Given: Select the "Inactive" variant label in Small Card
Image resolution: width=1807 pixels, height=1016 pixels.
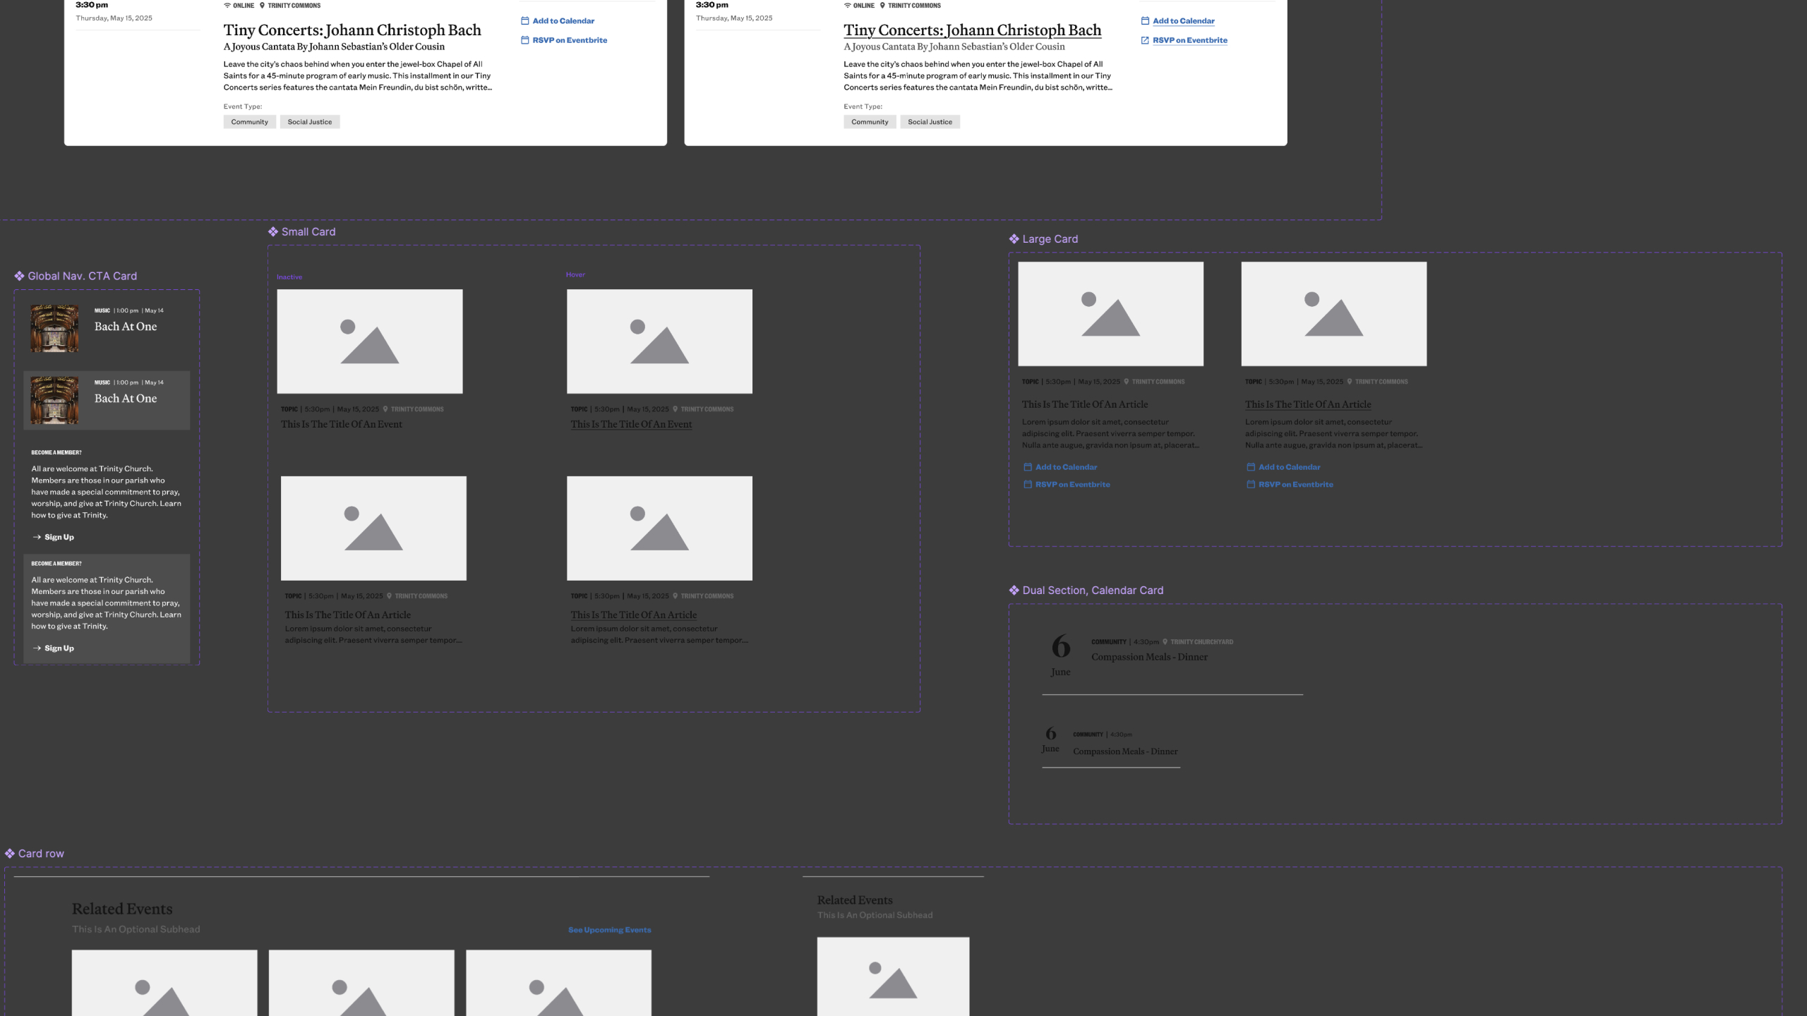Looking at the screenshot, I should 289,277.
